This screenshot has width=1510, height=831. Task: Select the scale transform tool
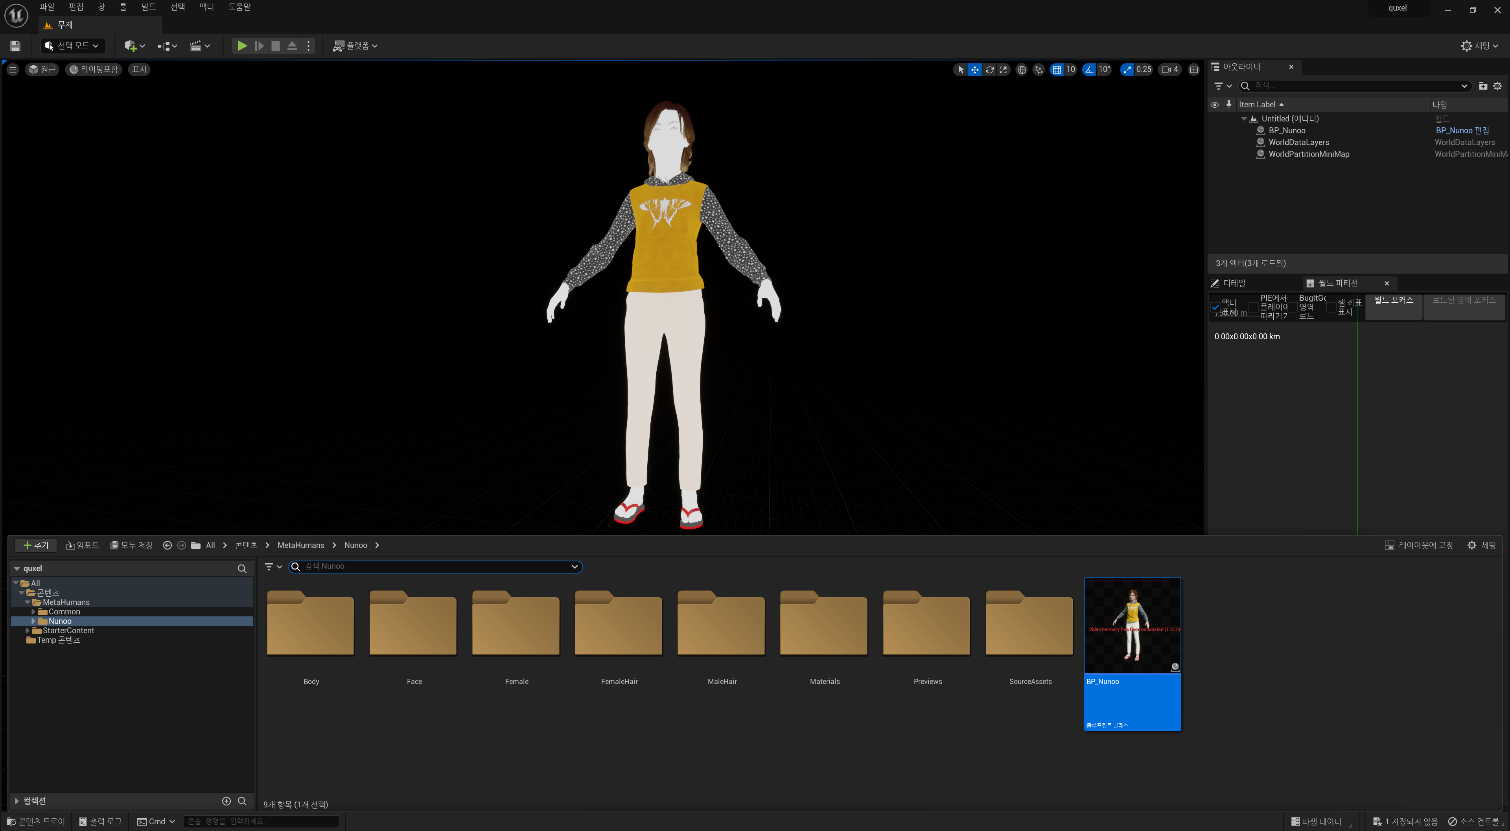pos(1004,70)
